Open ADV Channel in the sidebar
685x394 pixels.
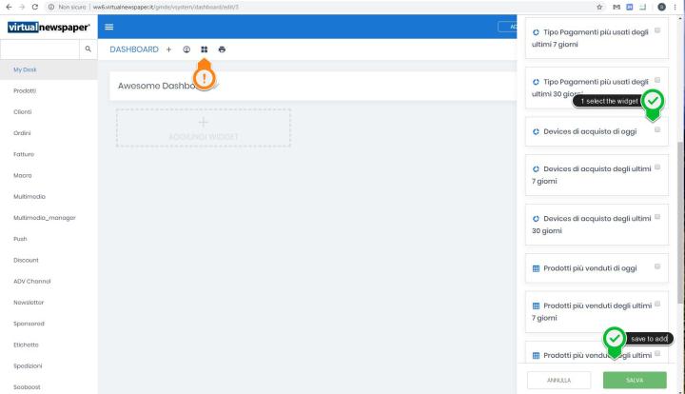32,282
